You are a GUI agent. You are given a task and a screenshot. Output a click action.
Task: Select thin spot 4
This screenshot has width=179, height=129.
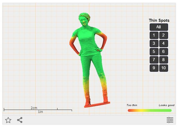(x=164, y=43)
